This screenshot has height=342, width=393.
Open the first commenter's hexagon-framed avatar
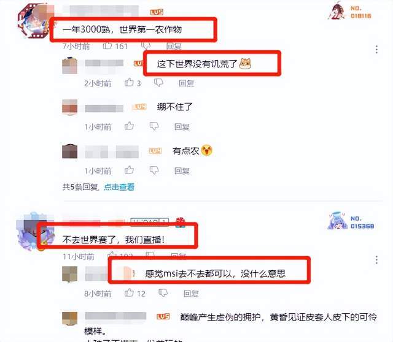coord(34,21)
